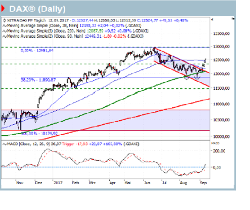Click the Nov month on the time axis
The height and width of the screenshot is (210, 250).
tap(20, 183)
